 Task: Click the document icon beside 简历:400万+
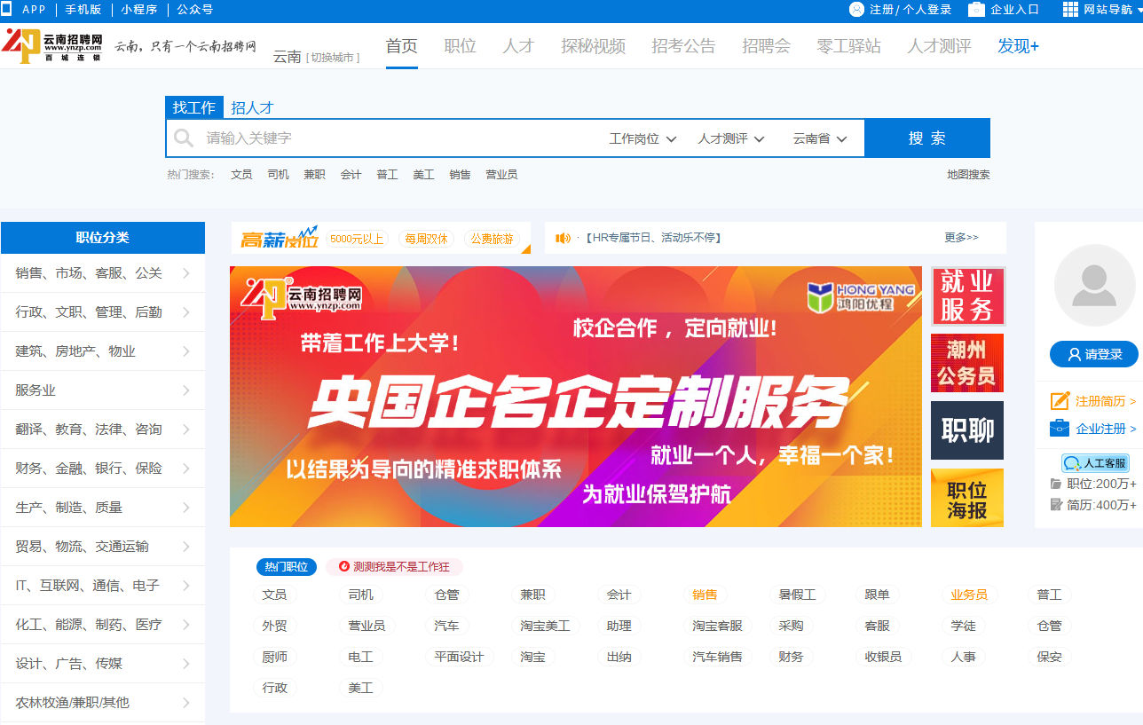click(x=1056, y=504)
